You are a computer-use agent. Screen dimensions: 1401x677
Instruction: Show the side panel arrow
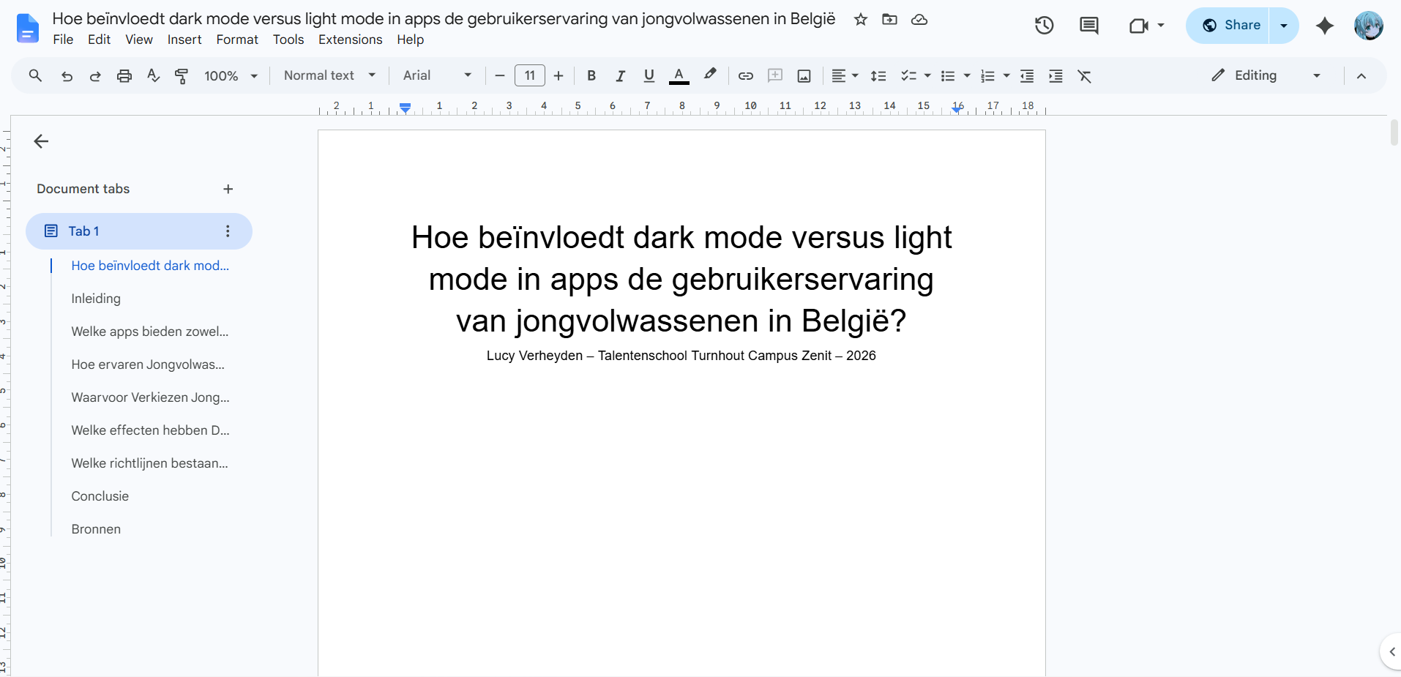1391,651
